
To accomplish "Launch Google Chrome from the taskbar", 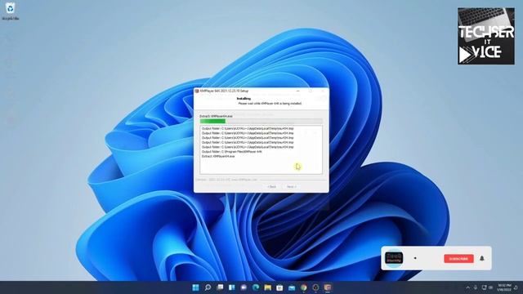I will tap(303, 287).
